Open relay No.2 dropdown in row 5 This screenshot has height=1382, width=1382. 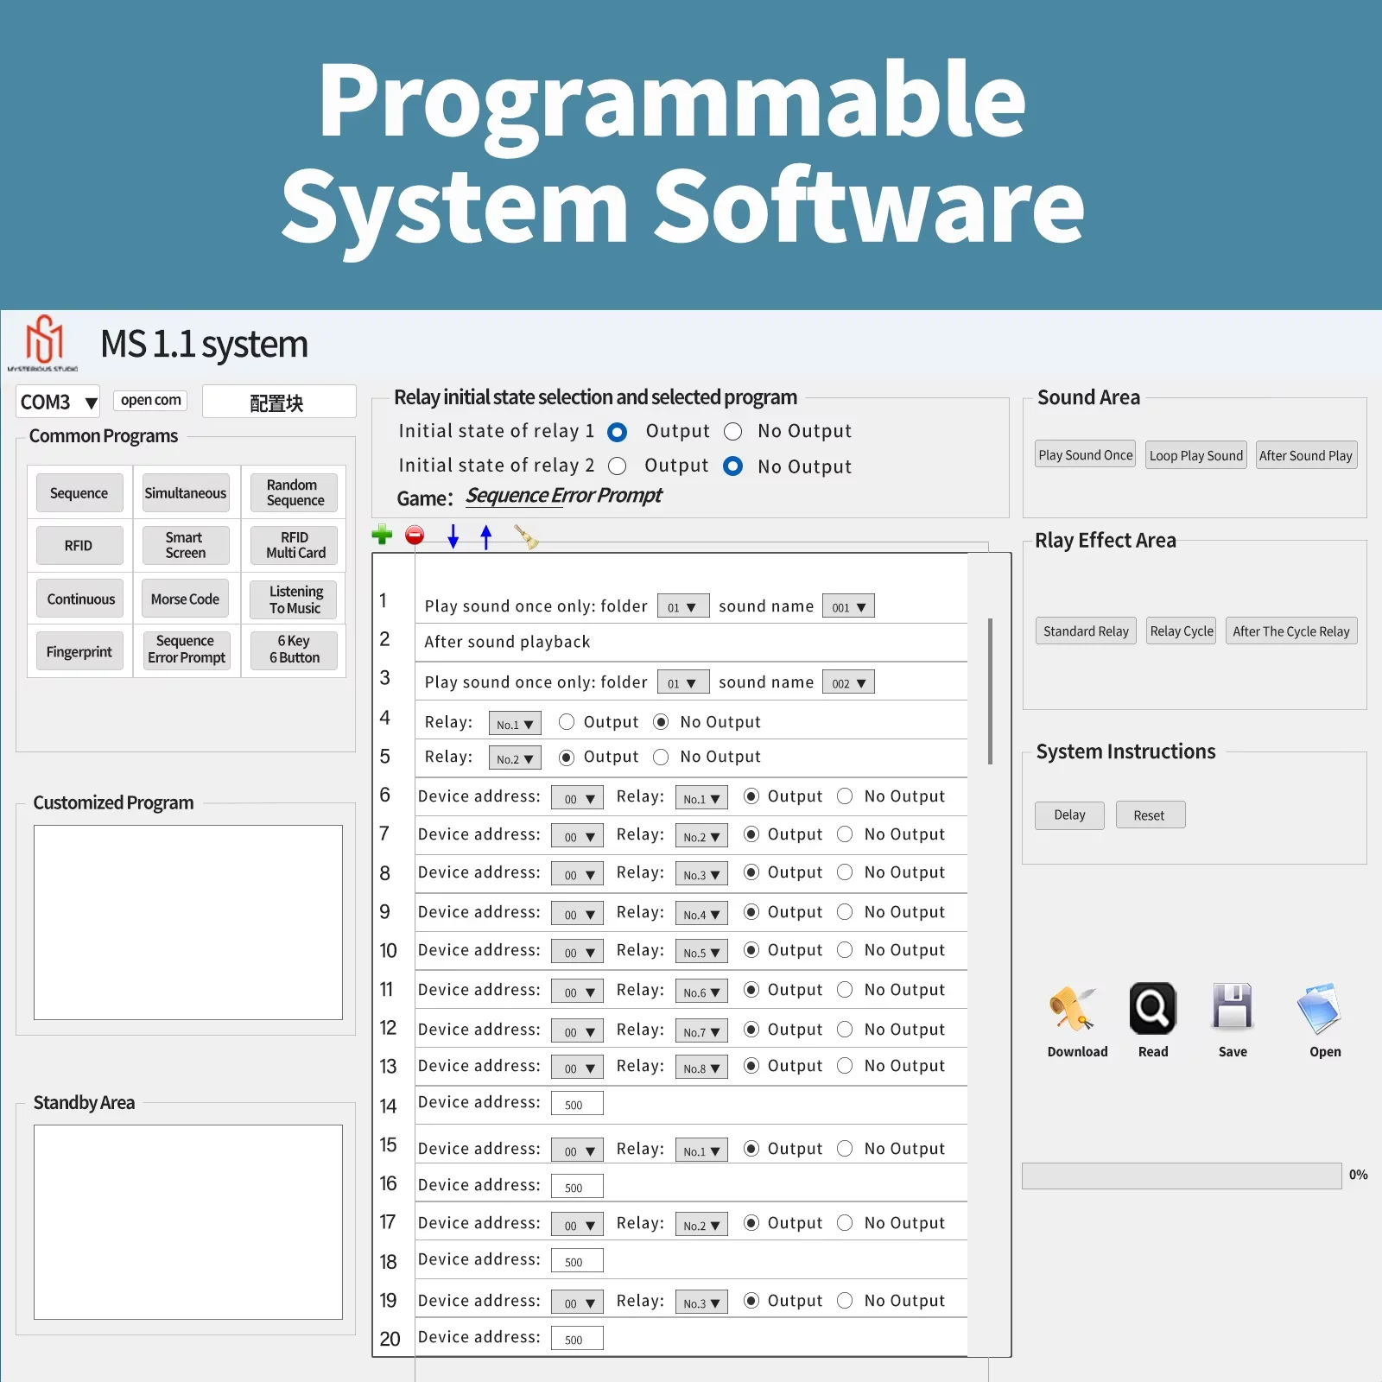(x=515, y=759)
